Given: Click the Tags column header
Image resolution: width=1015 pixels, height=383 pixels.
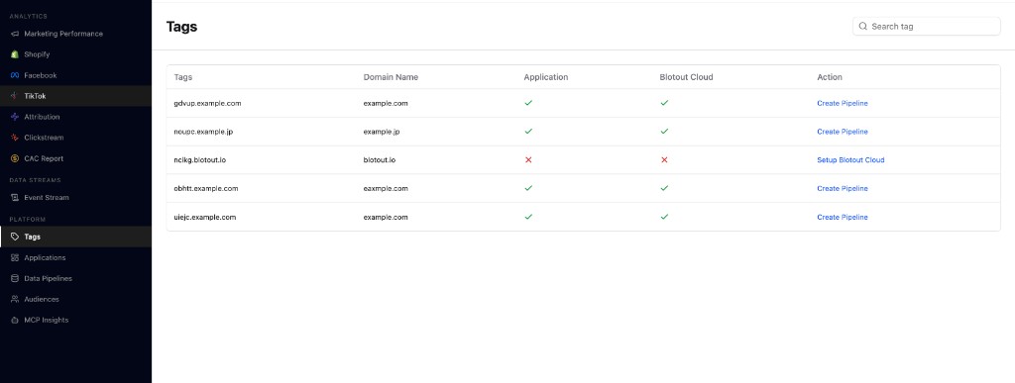Looking at the screenshot, I should coord(183,77).
